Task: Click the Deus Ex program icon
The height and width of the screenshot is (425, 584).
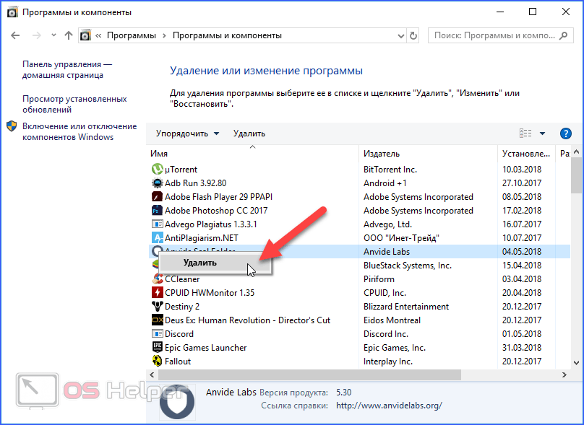Action: [157, 320]
